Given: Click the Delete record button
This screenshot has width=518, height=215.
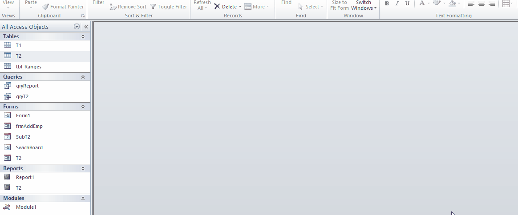Looking at the screenshot, I should click(x=225, y=7).
